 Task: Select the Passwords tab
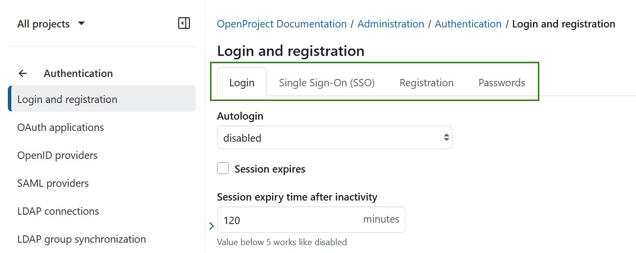[x=502, y=83]
